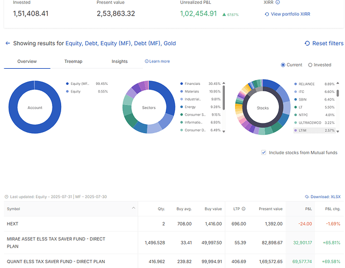Viewport: 345px width, 268px height.
Task: Click the Informatio.. 6.93% legend entry
Action: pyautogui.click(x=200, y=122)
